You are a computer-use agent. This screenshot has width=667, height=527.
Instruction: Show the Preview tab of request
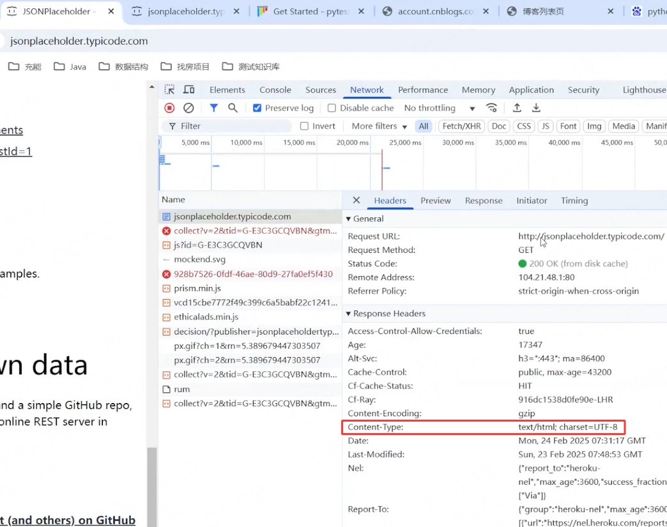[436, 201]
